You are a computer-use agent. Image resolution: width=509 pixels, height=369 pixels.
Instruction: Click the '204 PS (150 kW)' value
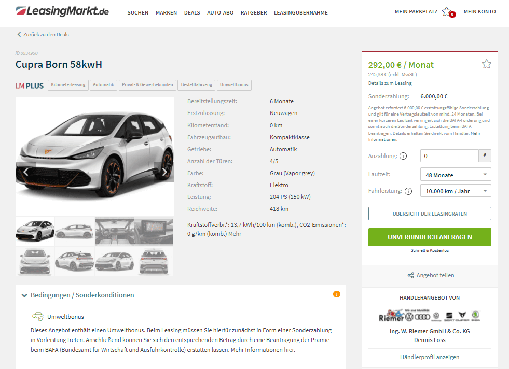(290, 197)
